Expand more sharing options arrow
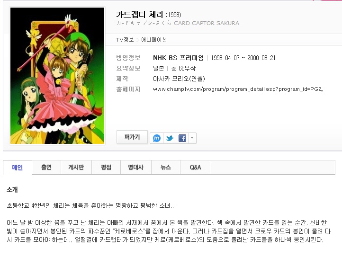The image size is (342, 257). coord(192,138)
